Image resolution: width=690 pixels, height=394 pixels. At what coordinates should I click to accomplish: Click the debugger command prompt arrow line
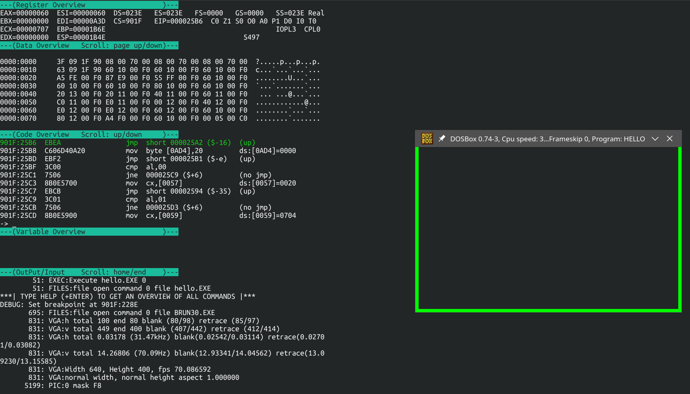[8, 224]
